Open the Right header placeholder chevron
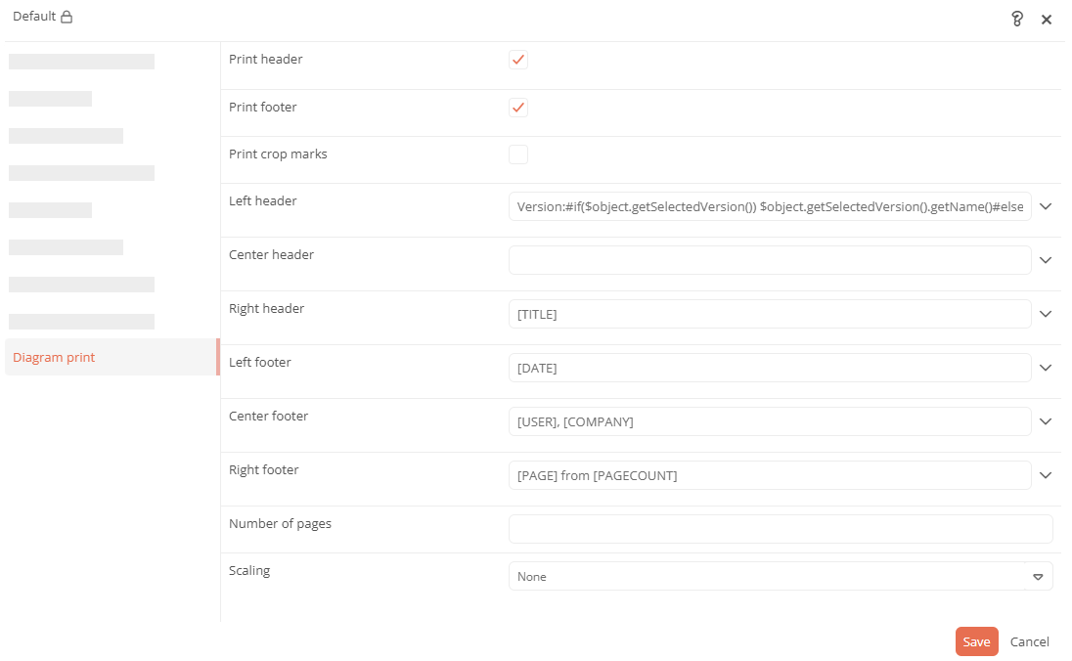Image resolution: width=1072 pixels, height=661 pixels. 1046,314
